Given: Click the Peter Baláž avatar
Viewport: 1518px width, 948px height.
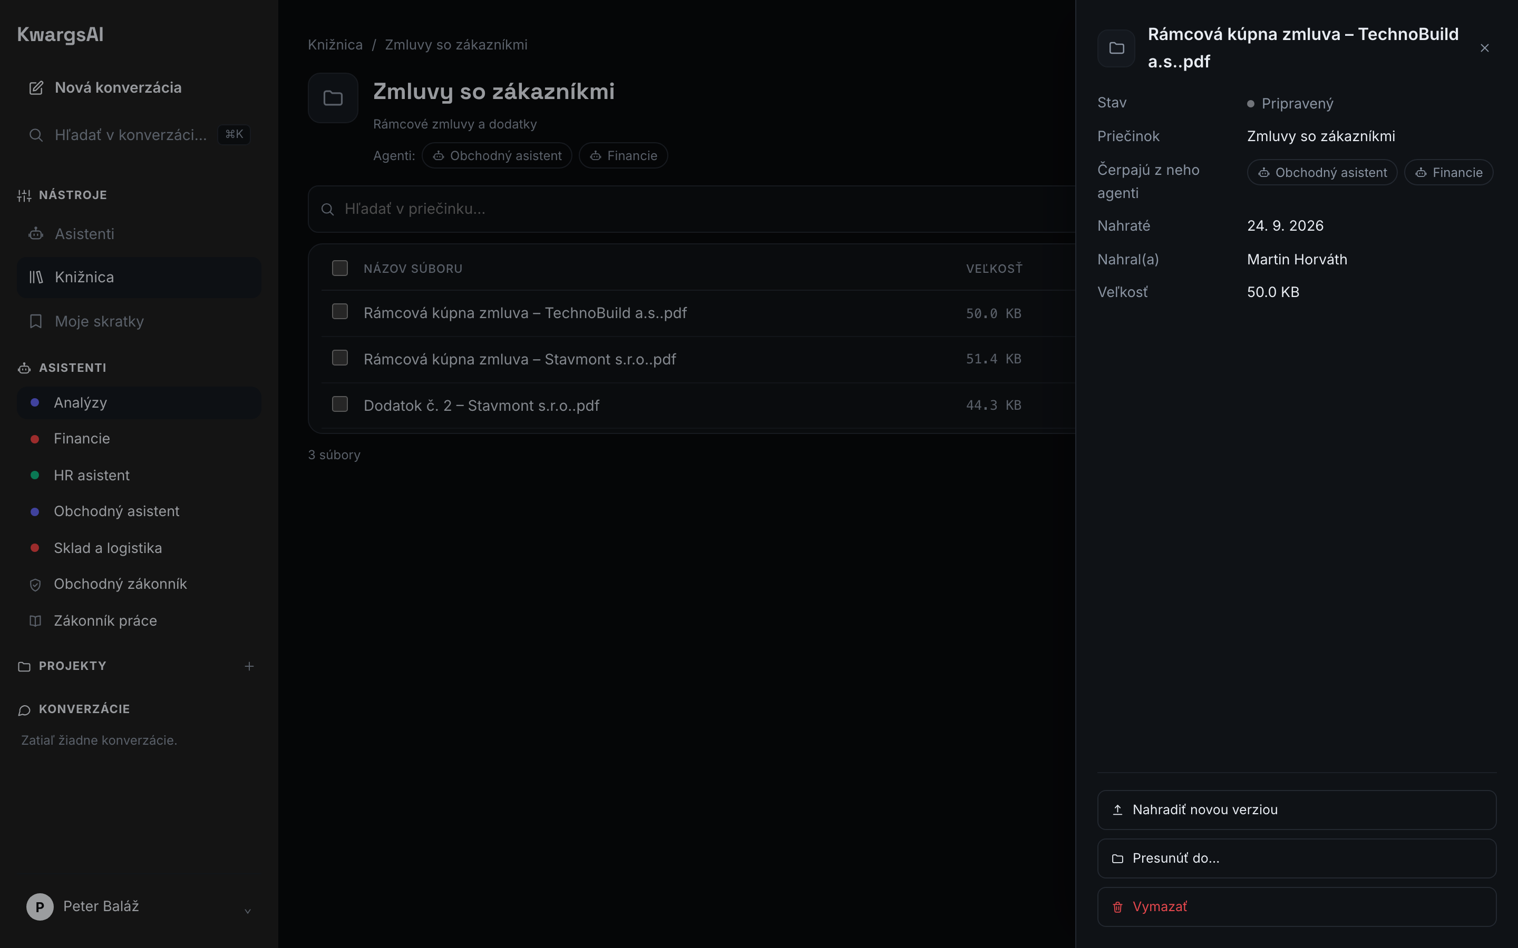Looking at the screenshot, I should tap(40, 906).
